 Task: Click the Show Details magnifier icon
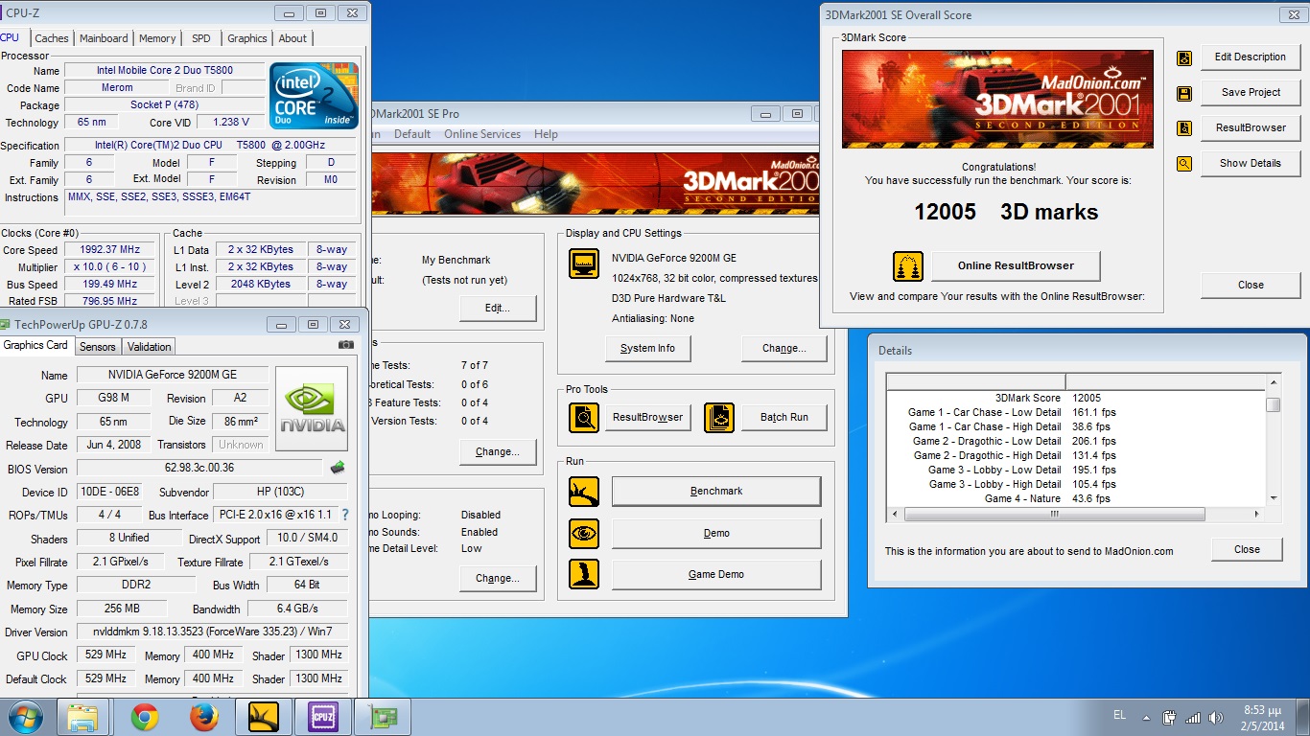click(x=1184, y=164)
